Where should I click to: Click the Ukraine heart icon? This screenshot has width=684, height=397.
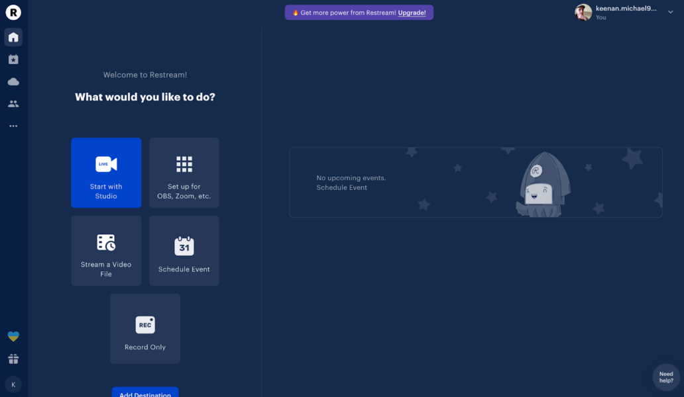click(x=13, y=336)
